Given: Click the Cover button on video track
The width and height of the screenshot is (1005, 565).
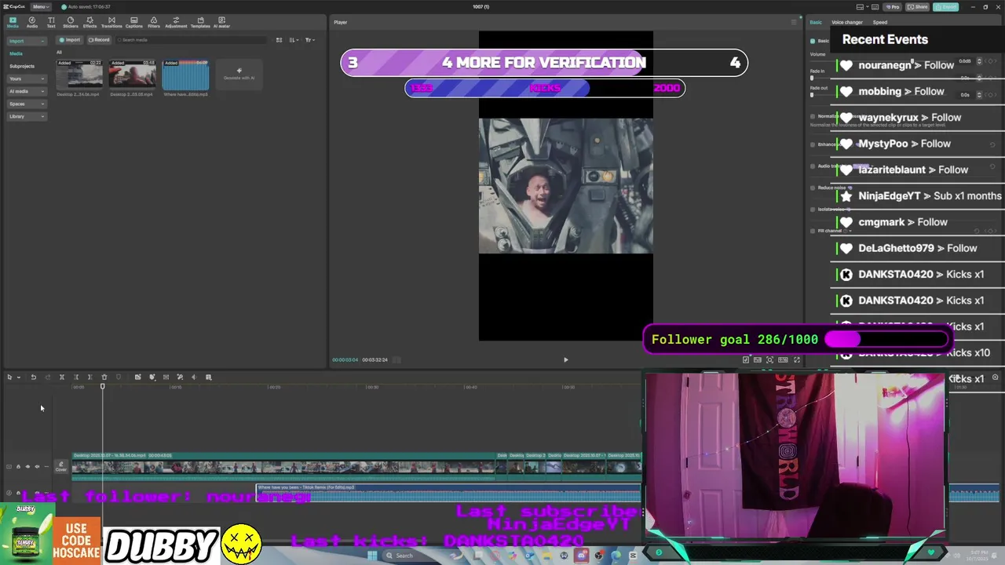Looking at the screenshot, I should pos(61,467).
